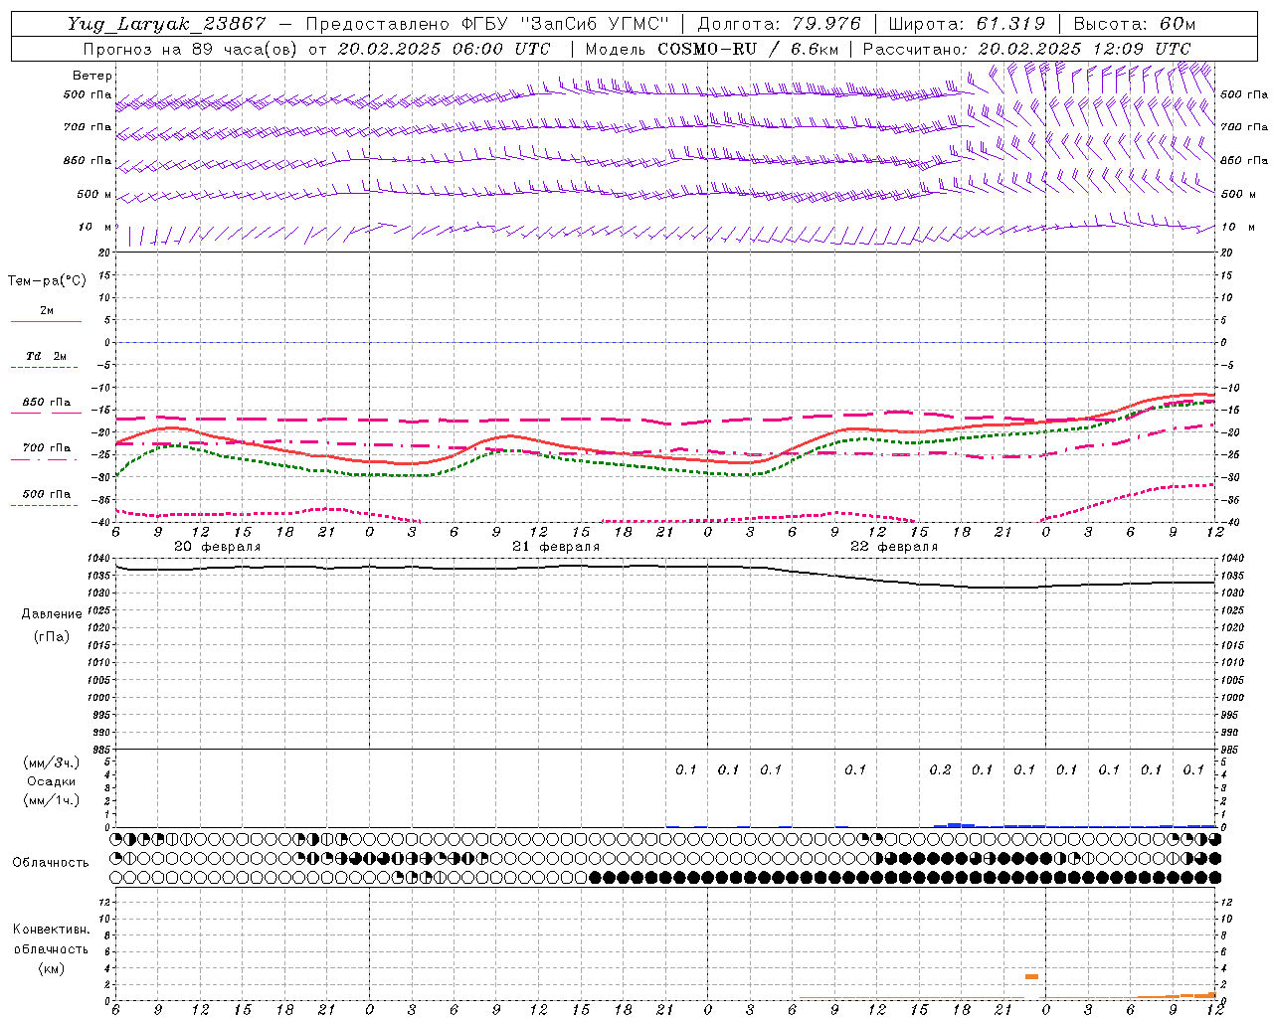Click the Модель COSMO-RU / 6.6км label
This screenshot has height=1018, width=1273.
[711, 49]
